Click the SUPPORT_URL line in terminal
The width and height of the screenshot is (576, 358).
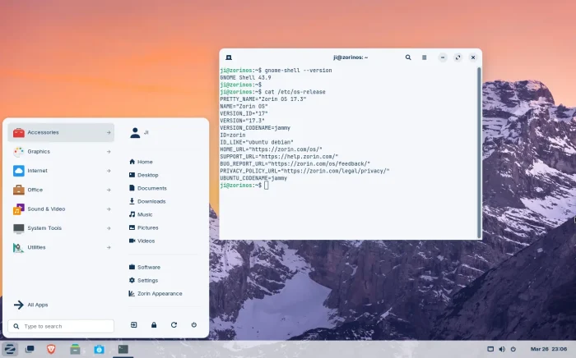279,157
